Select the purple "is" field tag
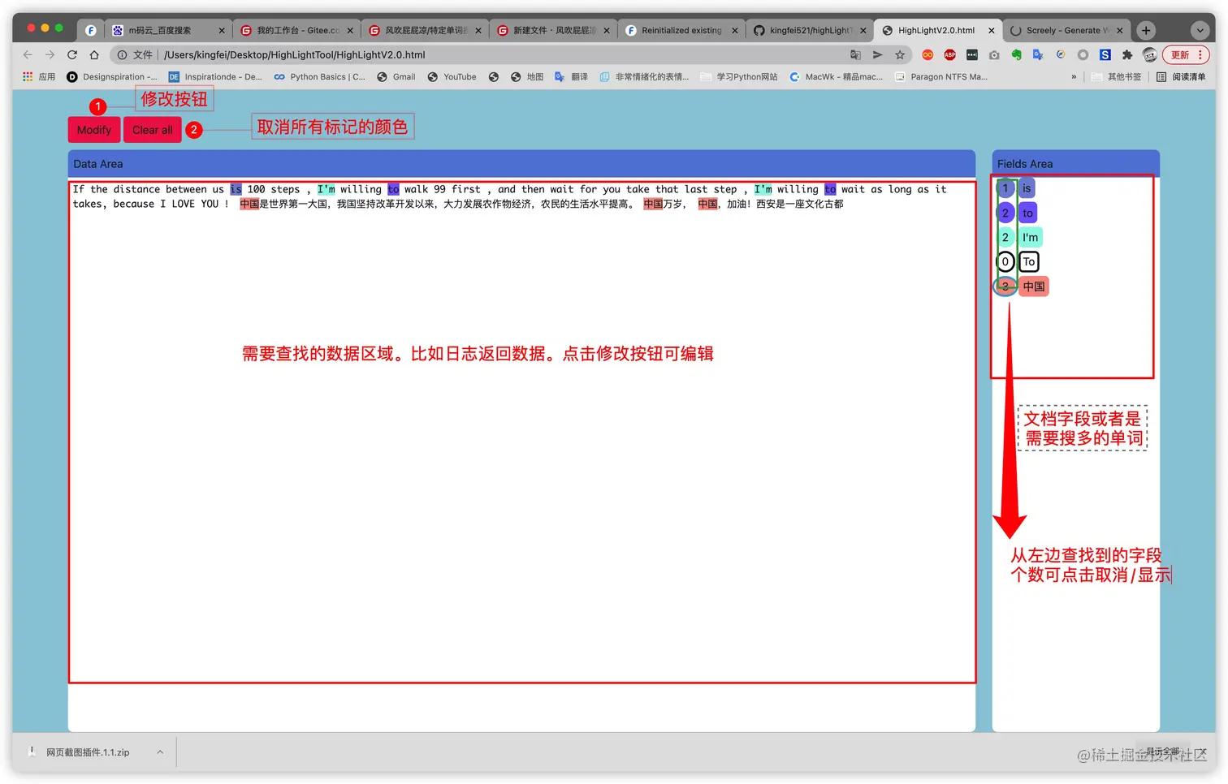Image resolution: width=1228 pixels, height=784 pixels. pos(1027,188)
